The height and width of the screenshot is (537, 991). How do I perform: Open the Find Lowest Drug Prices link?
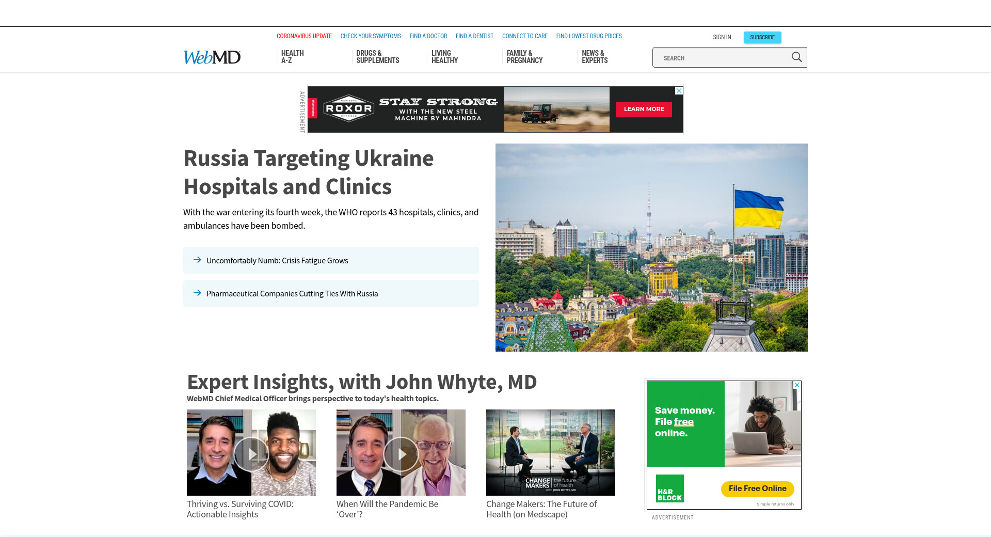coord(588,36)
